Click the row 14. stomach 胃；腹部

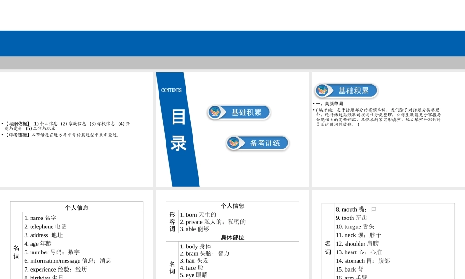click(363, 261)
